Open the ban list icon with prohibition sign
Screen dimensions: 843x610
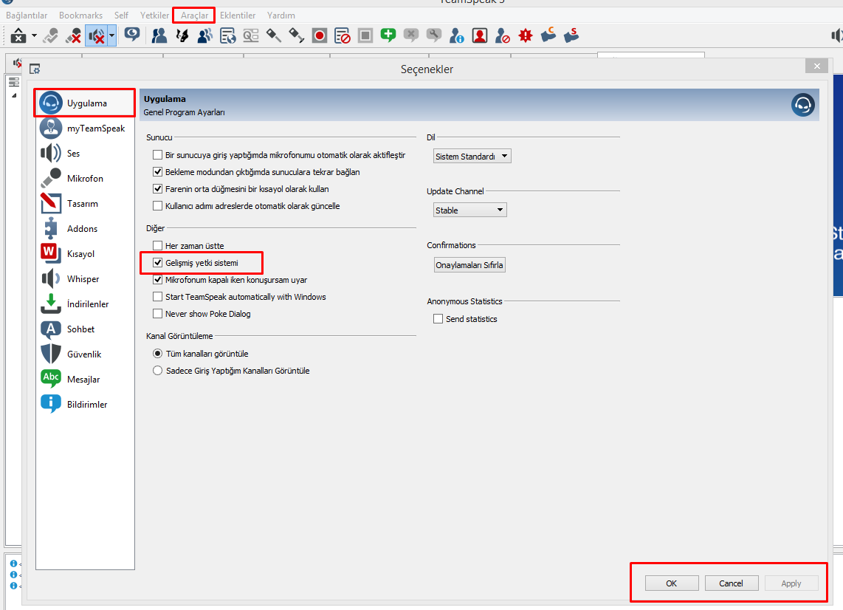click(343, 35)
